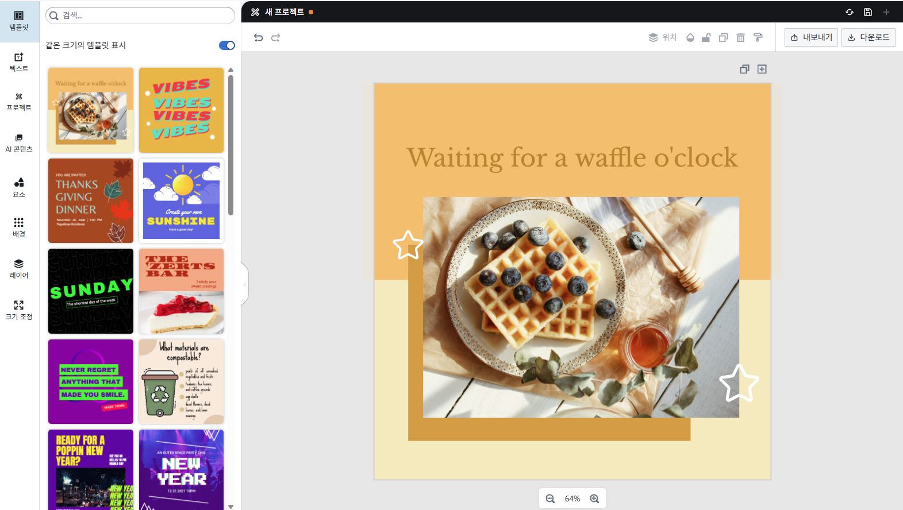Zoom in the canvas
The width and height of the screenshot is (903, 510).
(595, 499)
